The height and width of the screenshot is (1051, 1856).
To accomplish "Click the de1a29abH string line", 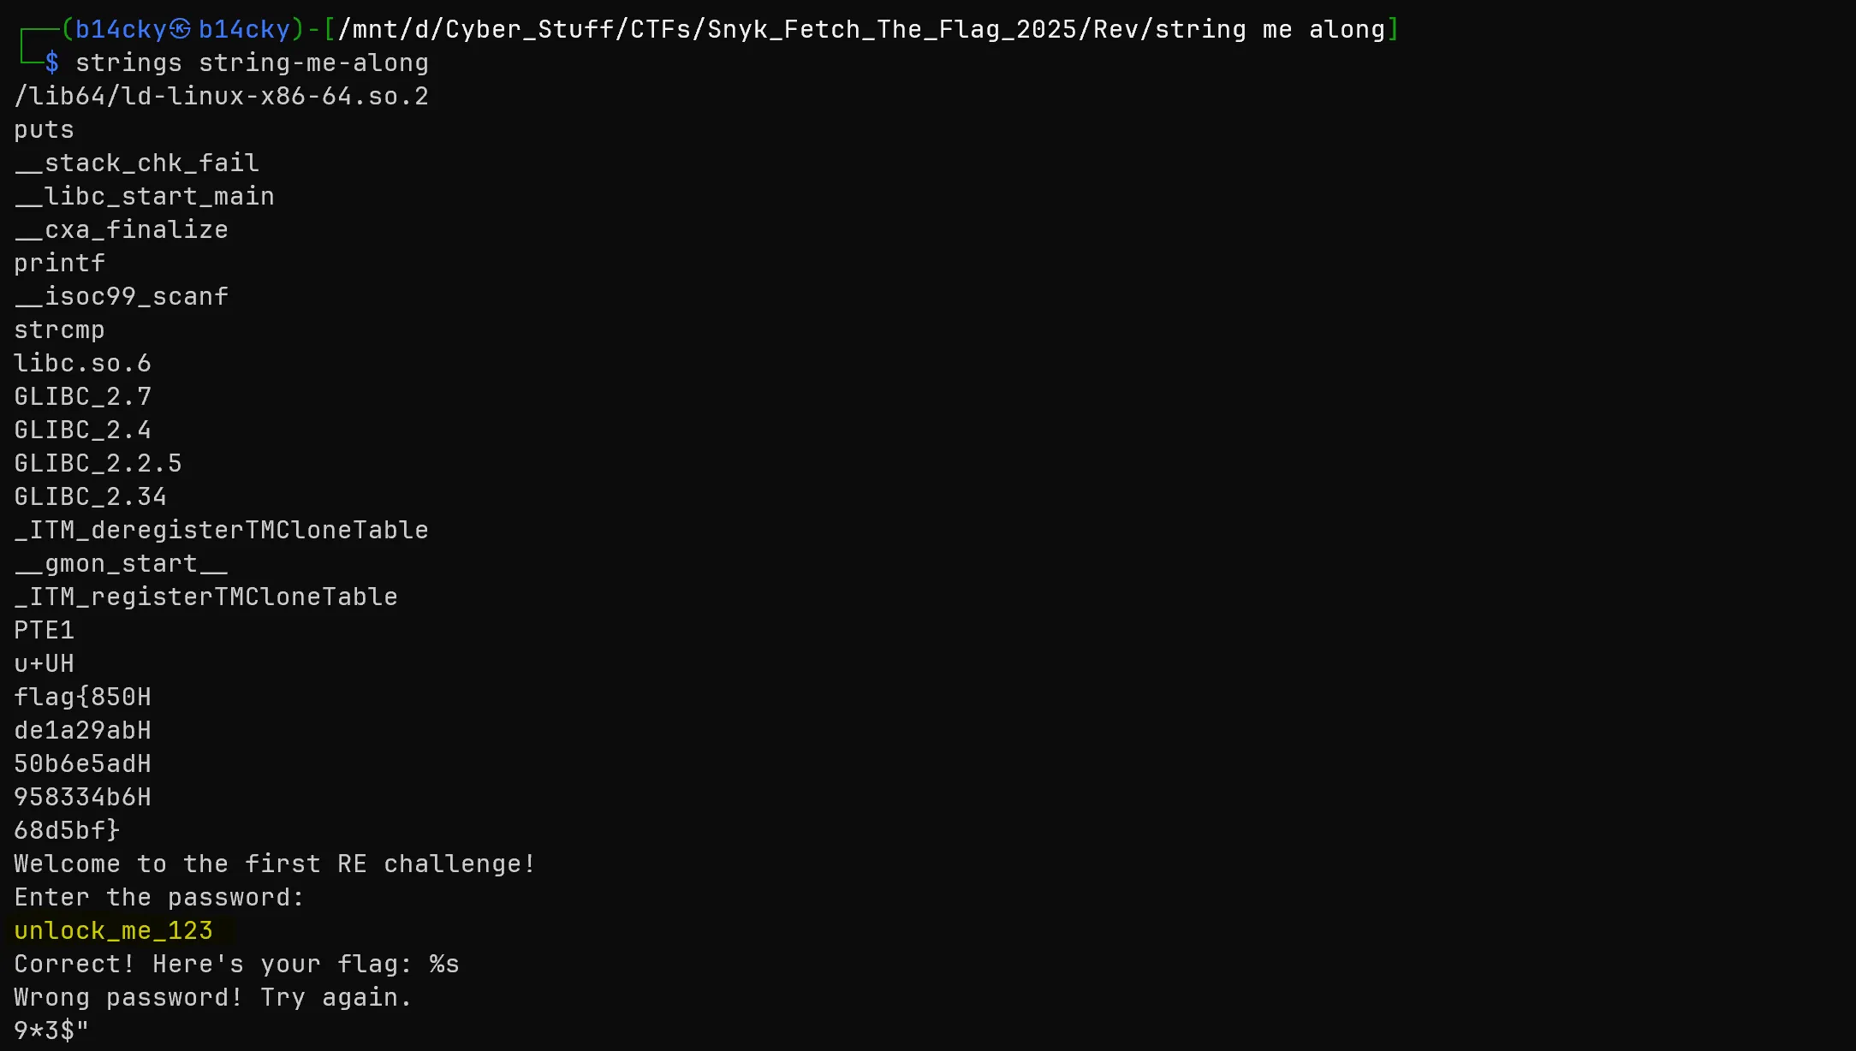I will tap(82, 730).
